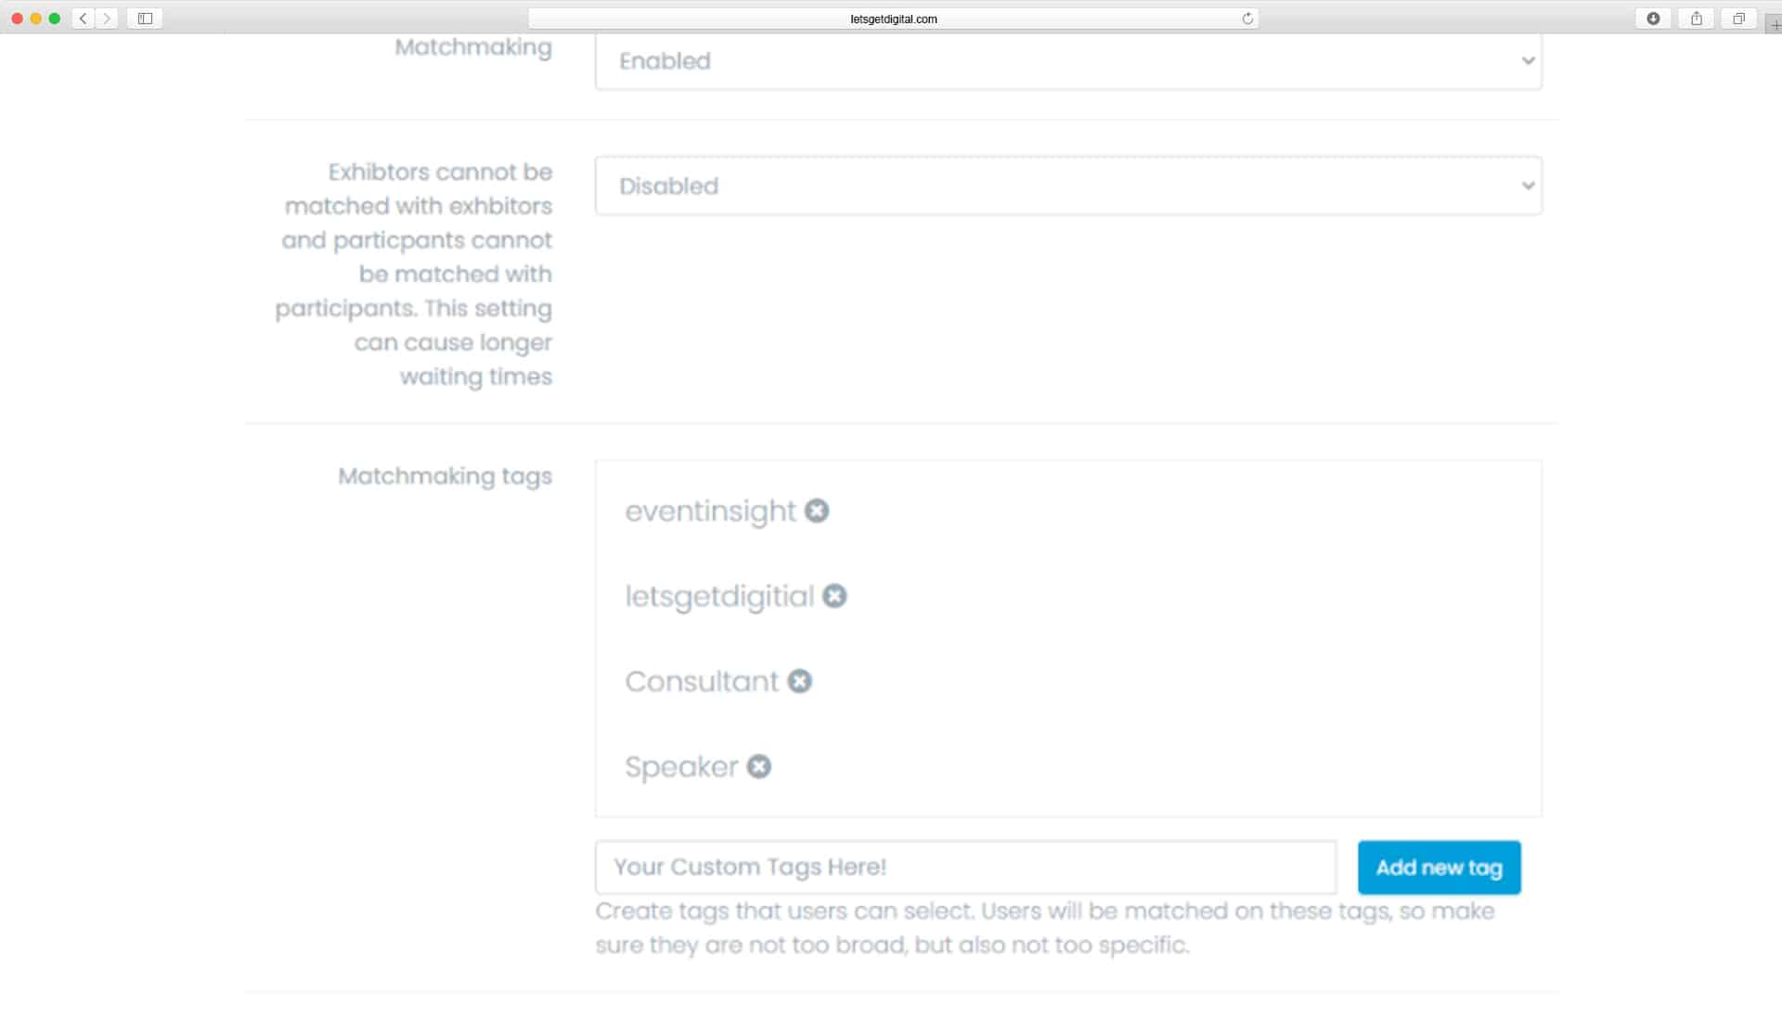Image resolution: width=1782 pixels, height=1018 pixels.
Task: Go forward to next page
Action: tap(107, 19)
